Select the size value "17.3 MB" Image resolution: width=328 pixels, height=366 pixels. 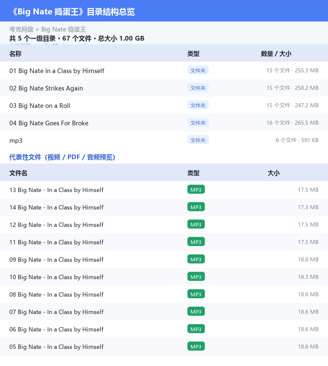(x=308, y=207)
